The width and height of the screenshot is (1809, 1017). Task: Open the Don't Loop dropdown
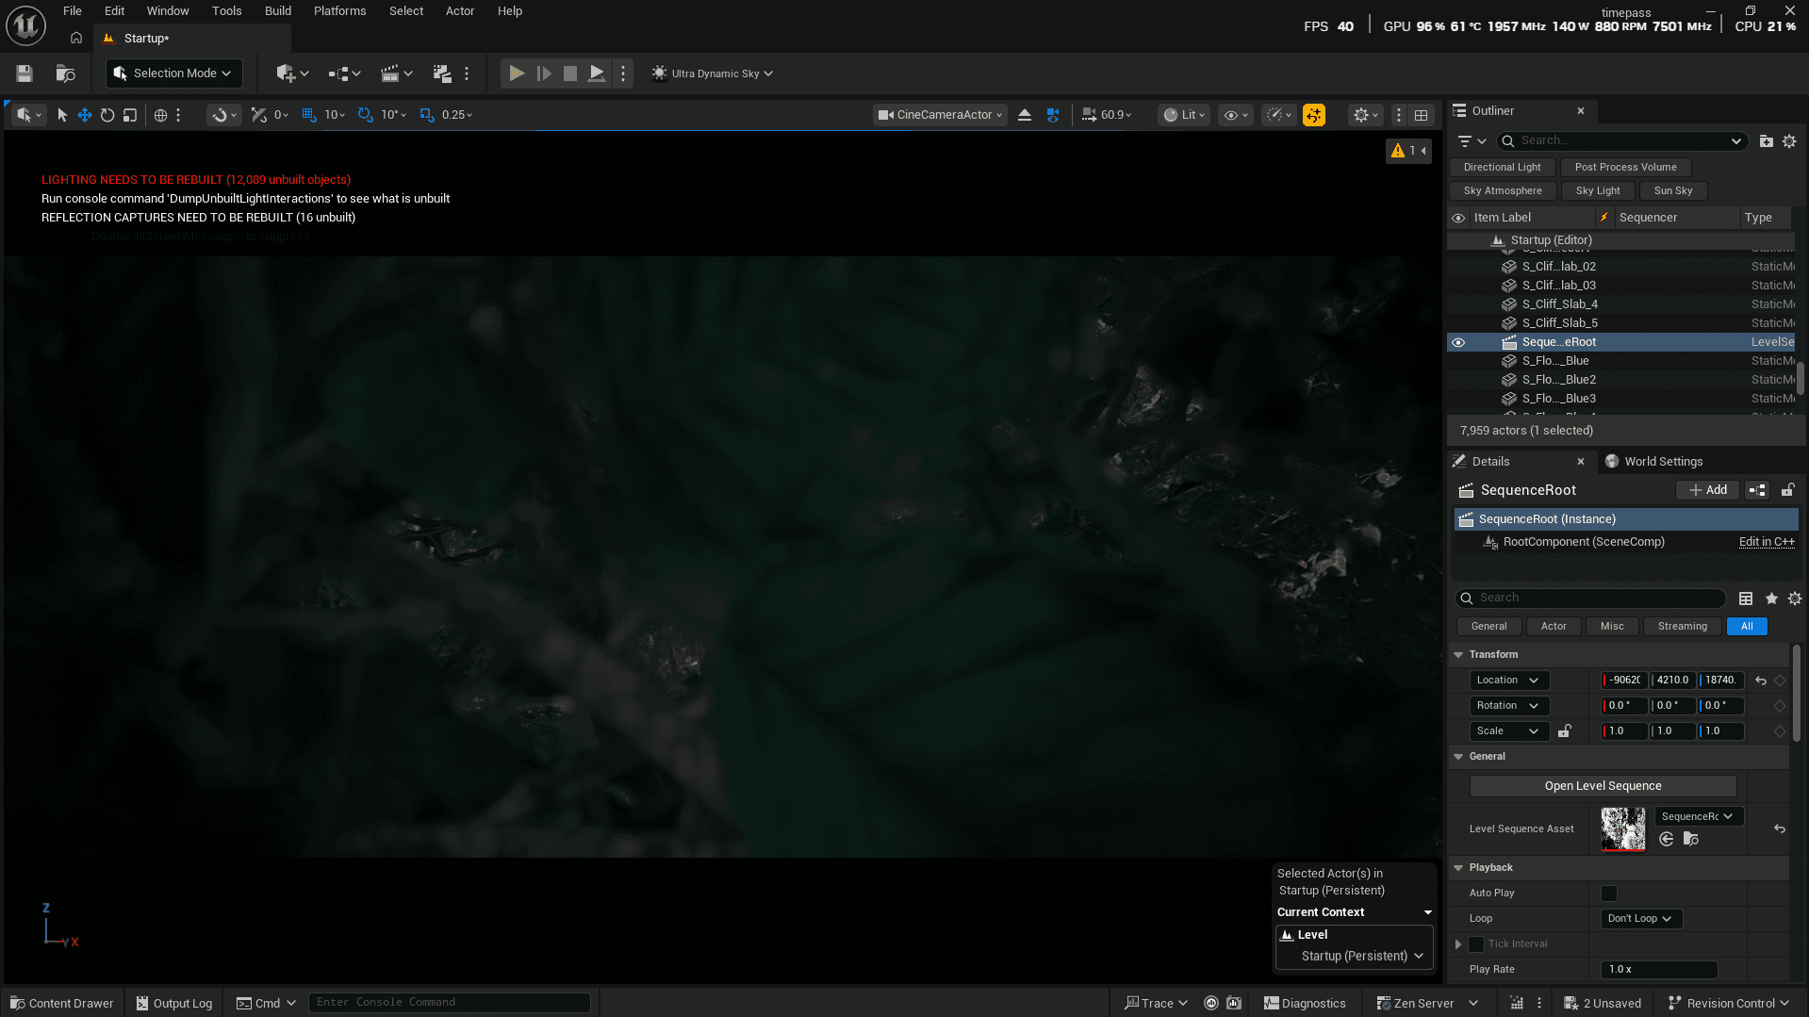pos(1640,919)
